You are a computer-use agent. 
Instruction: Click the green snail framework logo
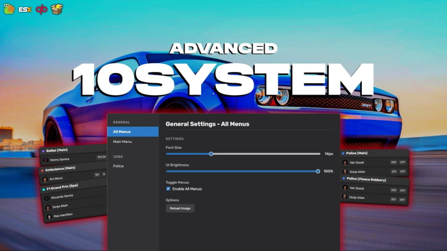(9, 9)
